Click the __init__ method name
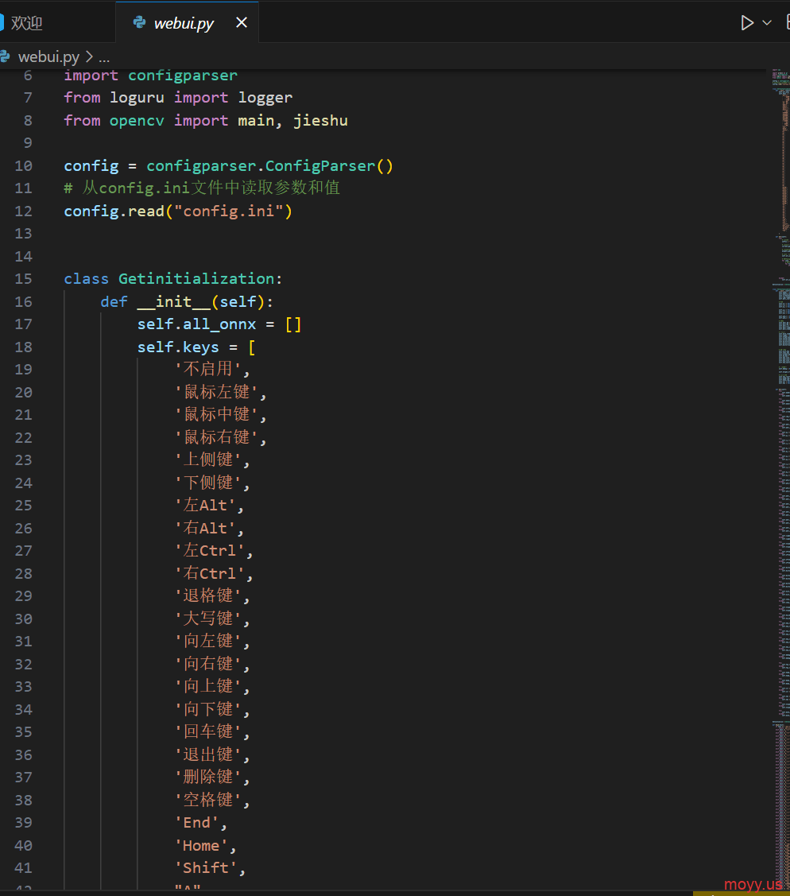 [x=173, y=302]
